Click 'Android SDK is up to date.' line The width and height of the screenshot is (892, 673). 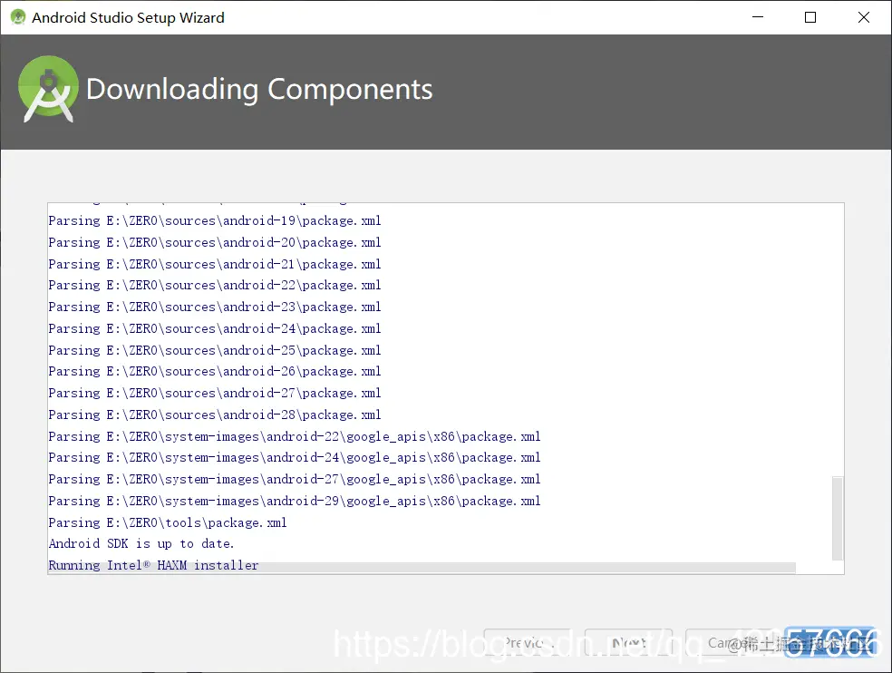click(x=141, y=544)
